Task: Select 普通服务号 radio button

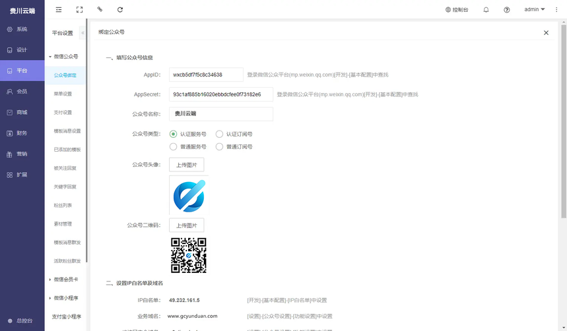Action: click(x=173, y=147)
